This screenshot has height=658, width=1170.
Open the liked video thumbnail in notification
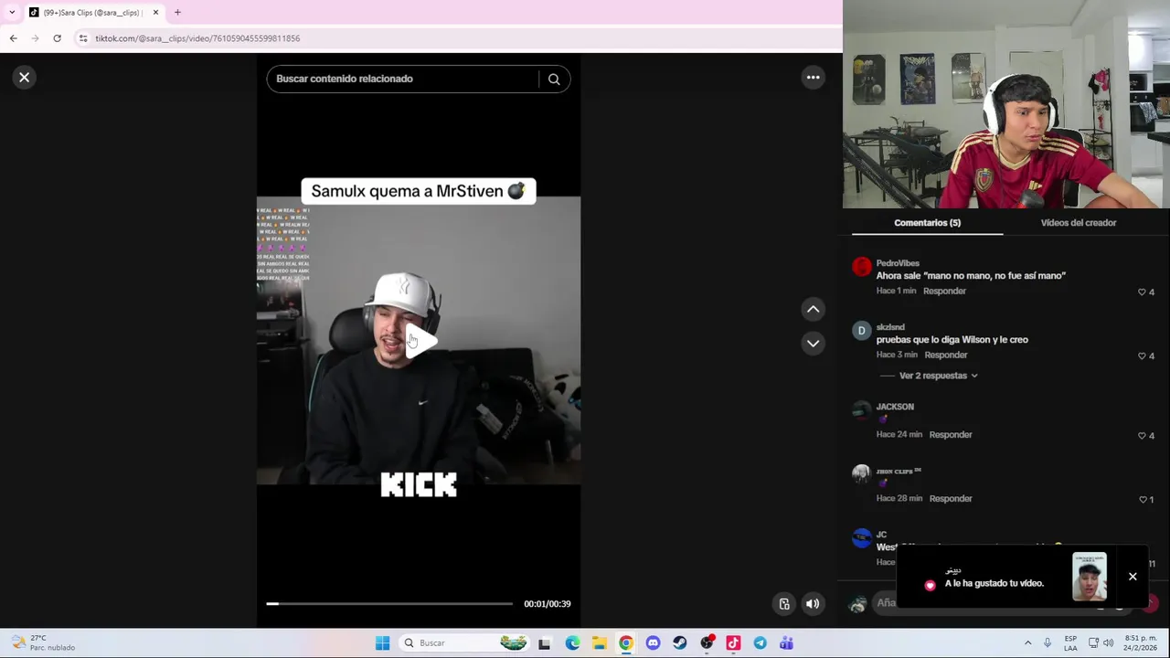[x=1090, y=577]
